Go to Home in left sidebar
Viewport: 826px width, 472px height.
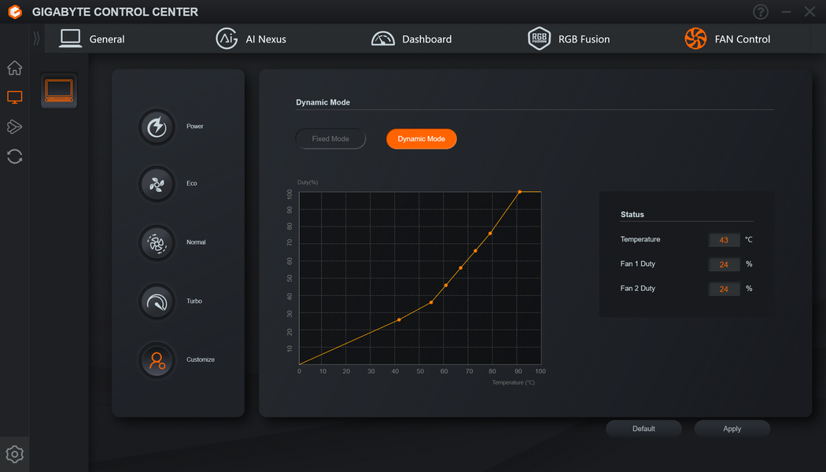click(15, 68)
